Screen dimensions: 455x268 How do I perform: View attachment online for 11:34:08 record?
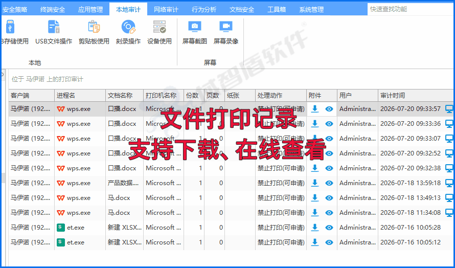(x=329, y=213)
